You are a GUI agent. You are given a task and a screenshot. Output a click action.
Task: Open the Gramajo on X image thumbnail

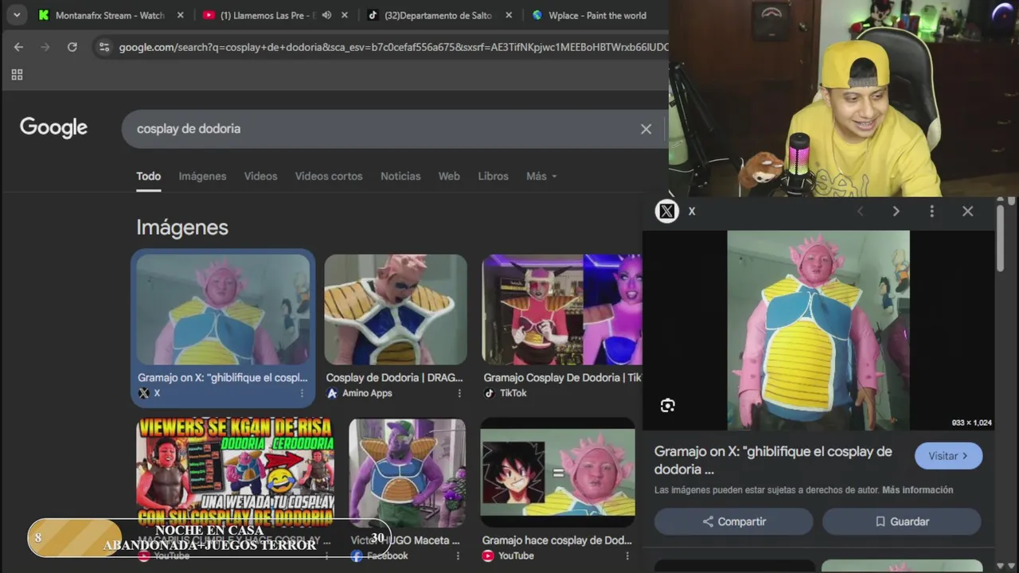coord(223,310)
